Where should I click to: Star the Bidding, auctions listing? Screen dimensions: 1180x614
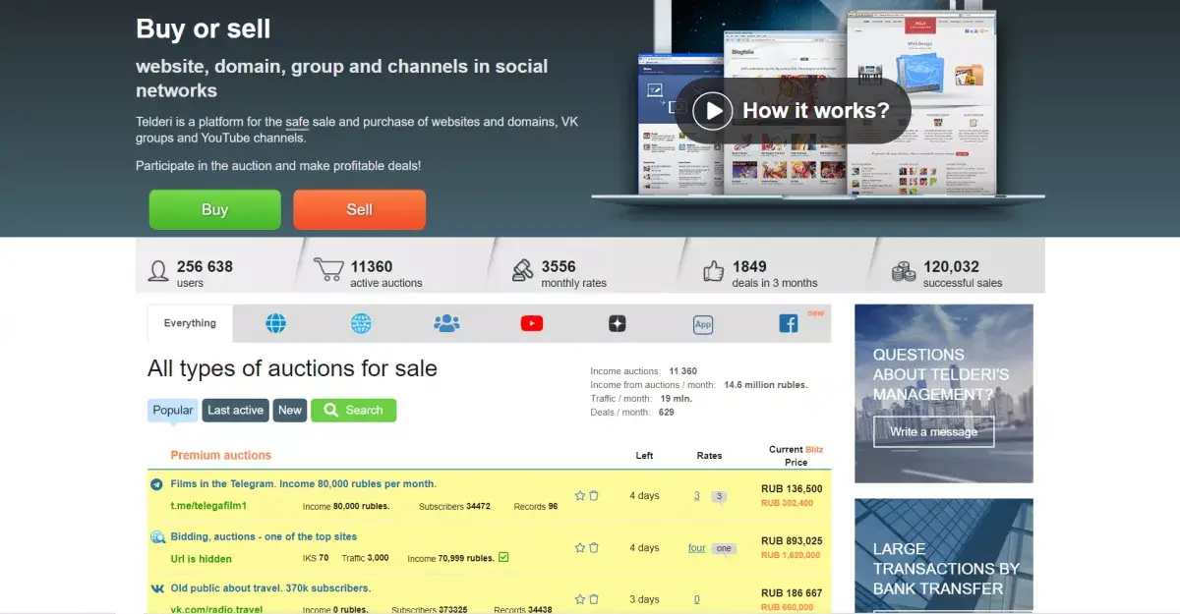(x=580, y=548)
